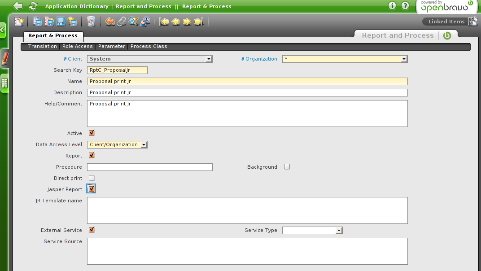Click into the Service Source text area

pos(247,251)
